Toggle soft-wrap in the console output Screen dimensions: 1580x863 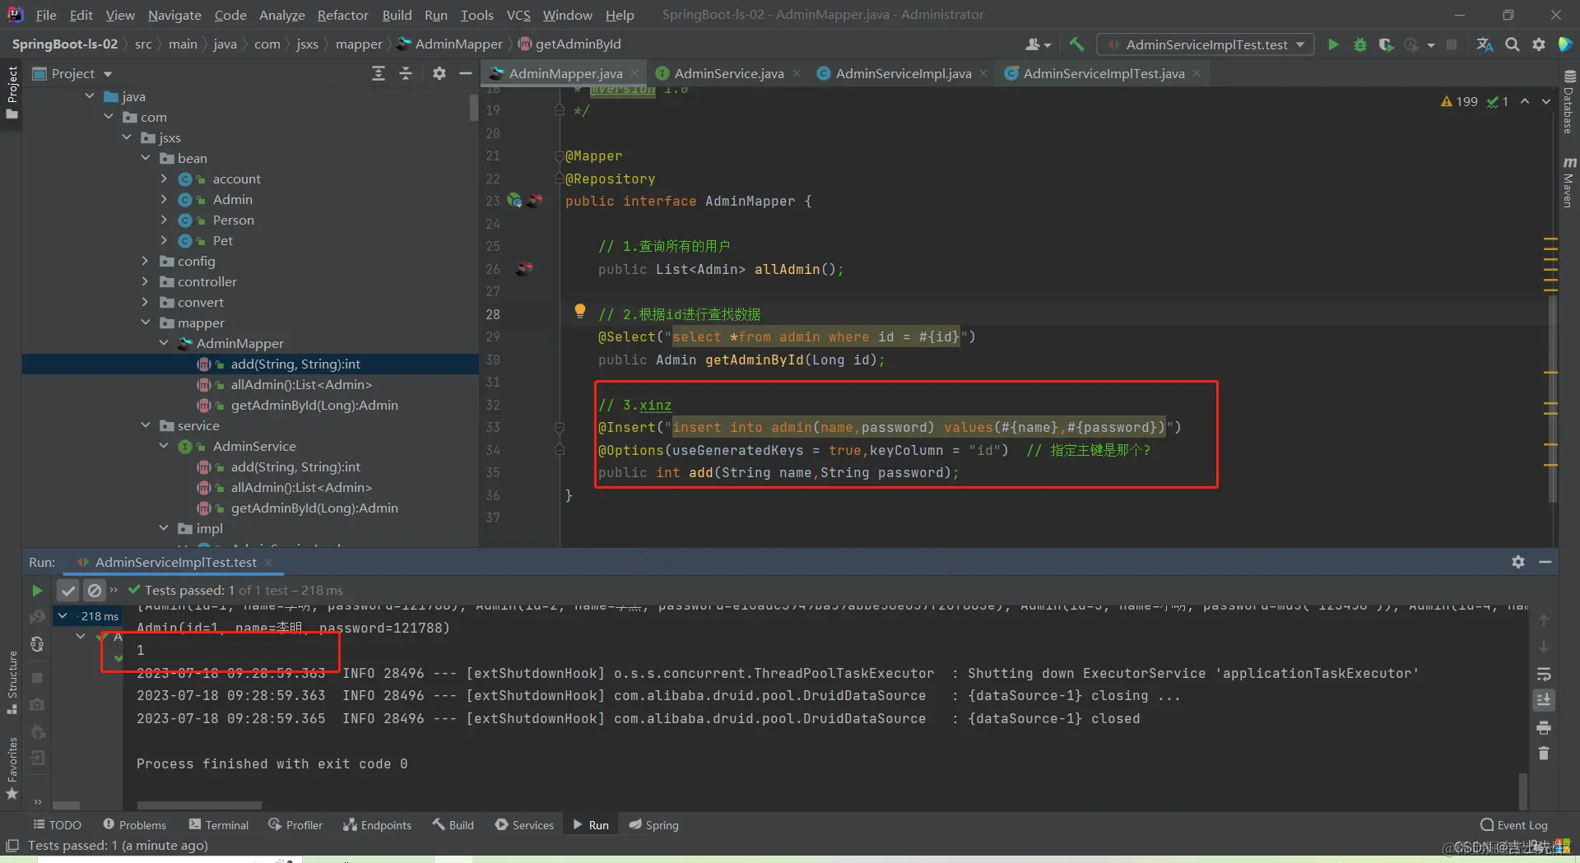[1544, 675]
